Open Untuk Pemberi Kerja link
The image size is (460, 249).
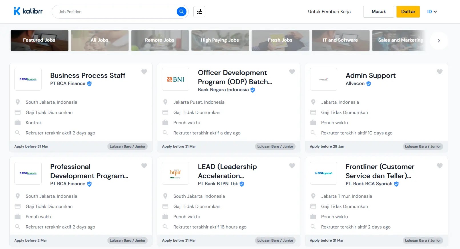pyautogui.click(x=329, y=12)
